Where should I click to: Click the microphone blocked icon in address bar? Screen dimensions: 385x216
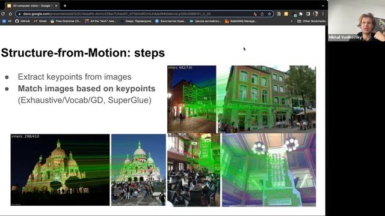(255, 14)
